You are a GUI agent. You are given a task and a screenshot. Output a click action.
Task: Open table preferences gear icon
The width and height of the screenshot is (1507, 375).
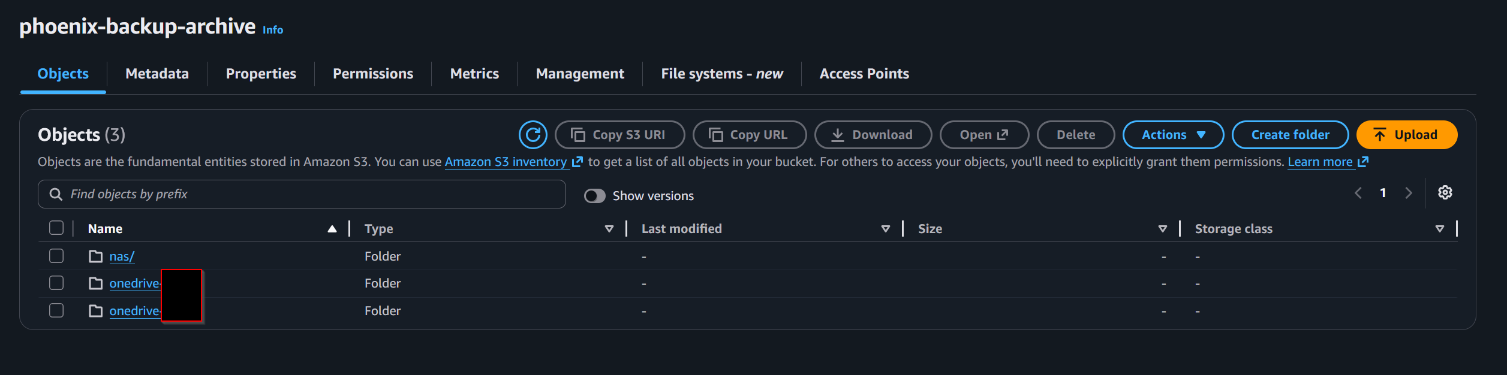click(1445, 193)
